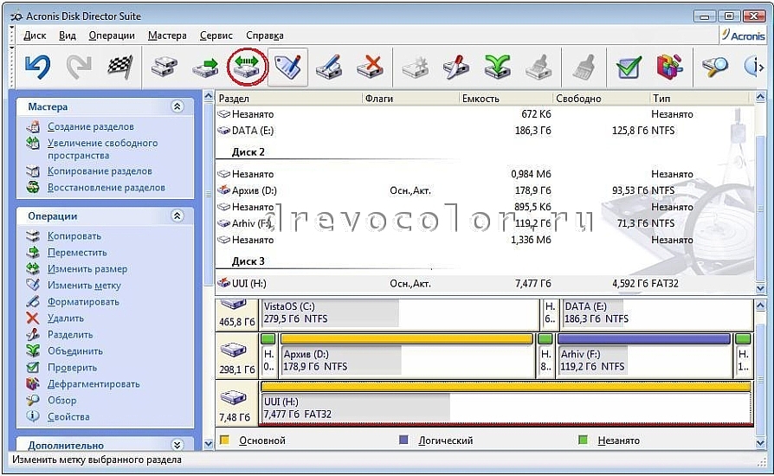Select the Архив (D:) block in disk map
This screenshot has width=774, height=476.
click(407, 356)
